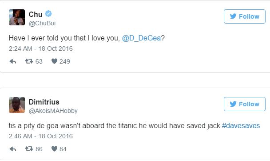Open the @D_DeGea mention link
Image resolution: width=270 pixels, height=161 pixels.
[x=141, y=38]
